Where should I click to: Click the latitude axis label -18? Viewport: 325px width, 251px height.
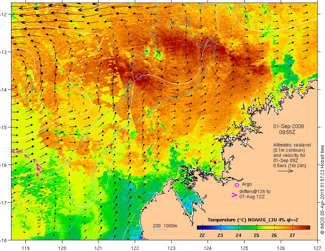point(4,240)
